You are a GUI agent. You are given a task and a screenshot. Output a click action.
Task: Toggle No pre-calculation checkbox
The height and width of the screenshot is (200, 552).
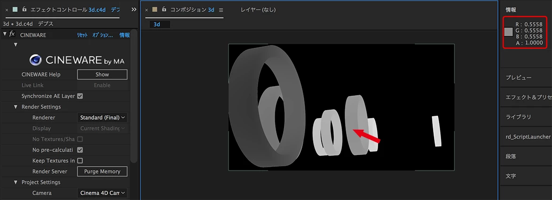coord(80,150)
